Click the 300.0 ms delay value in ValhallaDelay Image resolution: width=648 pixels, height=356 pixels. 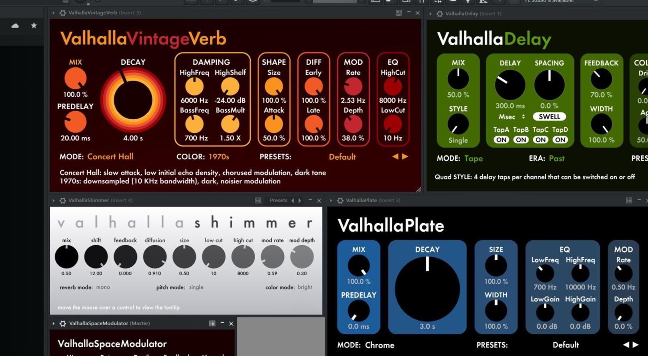pos(510,106)
